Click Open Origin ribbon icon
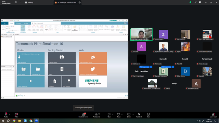The height and width of the screenshot is (123, 219). 34,28
